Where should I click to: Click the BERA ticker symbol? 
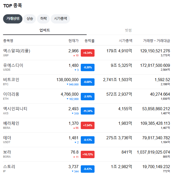click(7, 128)
